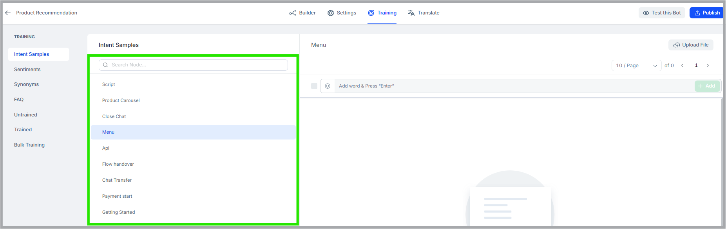Open Bulk Training in the sidebar
This screenshot has width=726, height=229.
(x=29, y=145)
